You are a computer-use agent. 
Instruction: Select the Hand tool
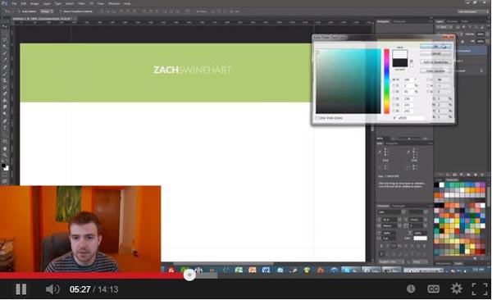(5, 148)
